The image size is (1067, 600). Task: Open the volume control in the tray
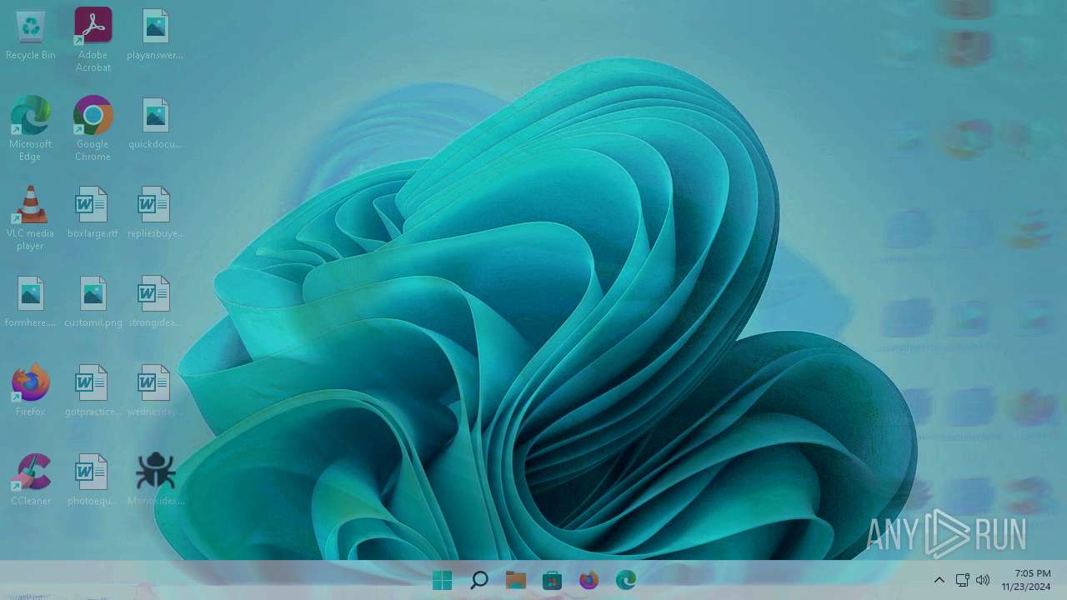(x=983, y=580)
